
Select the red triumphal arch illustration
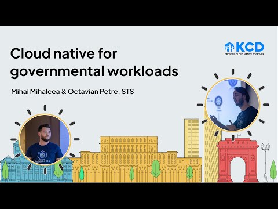tap(237, 160)
